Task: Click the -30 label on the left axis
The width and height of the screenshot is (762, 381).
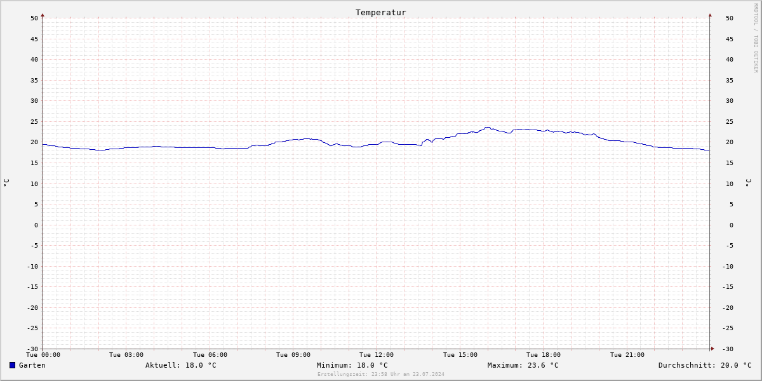Action: [x=32, y=349]
